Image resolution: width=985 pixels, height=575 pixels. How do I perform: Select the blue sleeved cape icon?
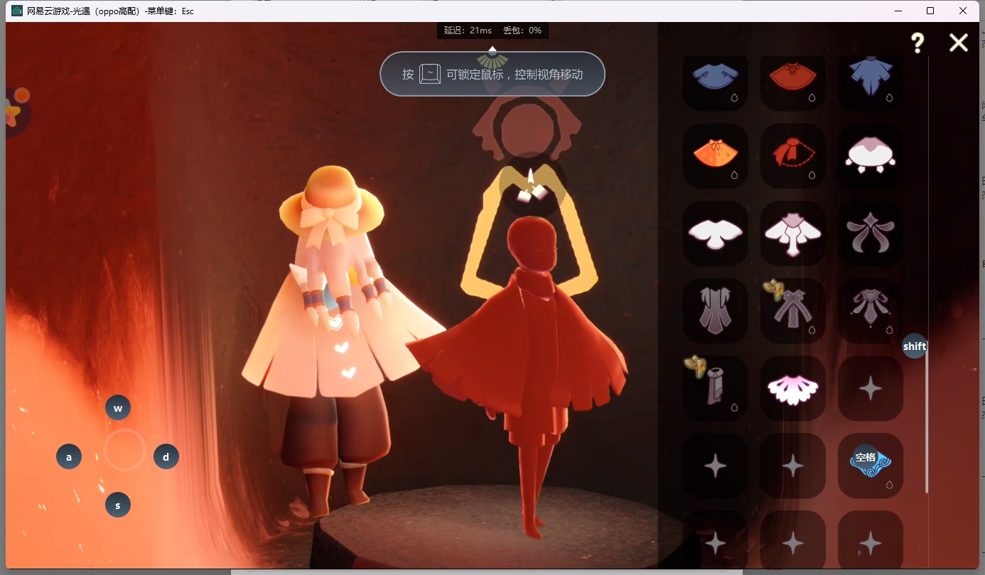pyautogui.click(x=715, y=80)
